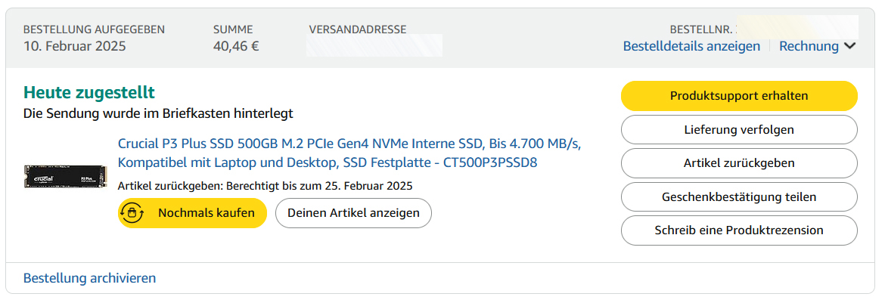885x303 pixels.
Task: Click the buy-again cart icon
Action: point(132,213)
